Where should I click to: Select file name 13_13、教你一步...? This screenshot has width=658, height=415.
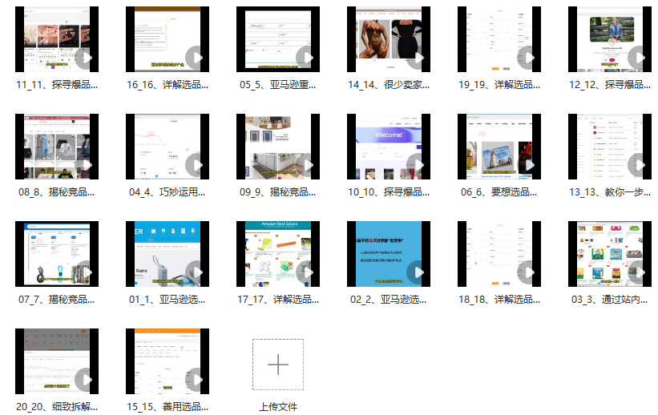click(610, 192)
